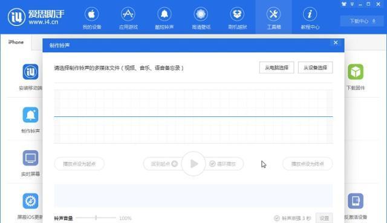387x223 pixels.
Task: Click the skin/shirt icon in title bar
Action: click(344, 4)
